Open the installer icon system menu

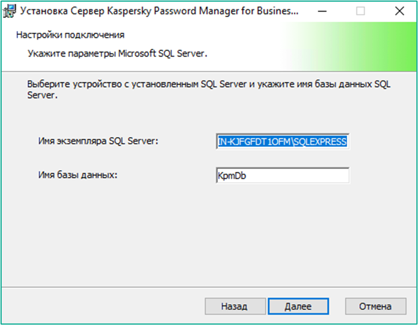[x=9, y=11]
